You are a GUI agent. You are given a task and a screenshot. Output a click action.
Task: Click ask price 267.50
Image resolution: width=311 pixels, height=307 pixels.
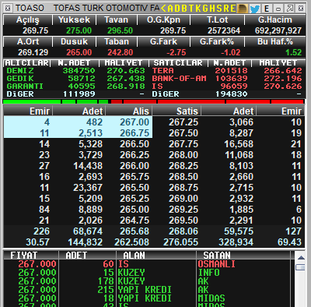pos(183,133)
